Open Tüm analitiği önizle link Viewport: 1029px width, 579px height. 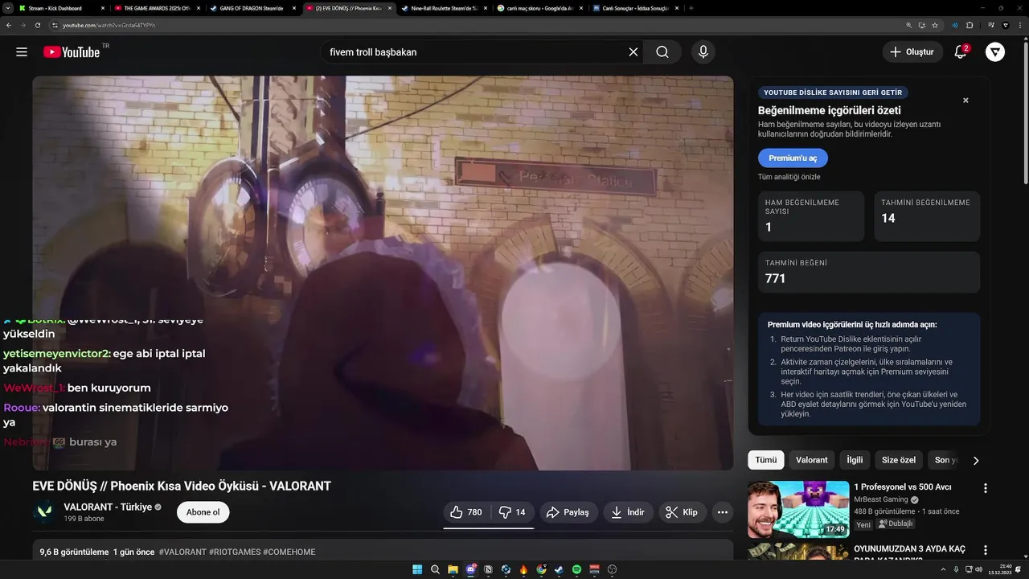click(x=789, y=177)
